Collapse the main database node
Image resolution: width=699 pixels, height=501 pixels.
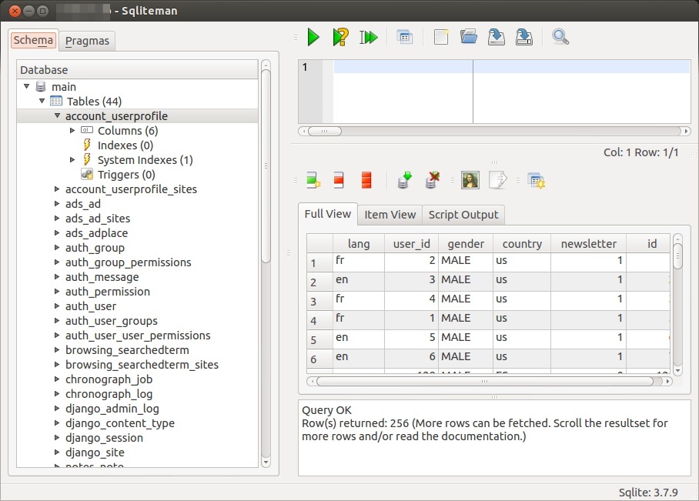(27, 86)
